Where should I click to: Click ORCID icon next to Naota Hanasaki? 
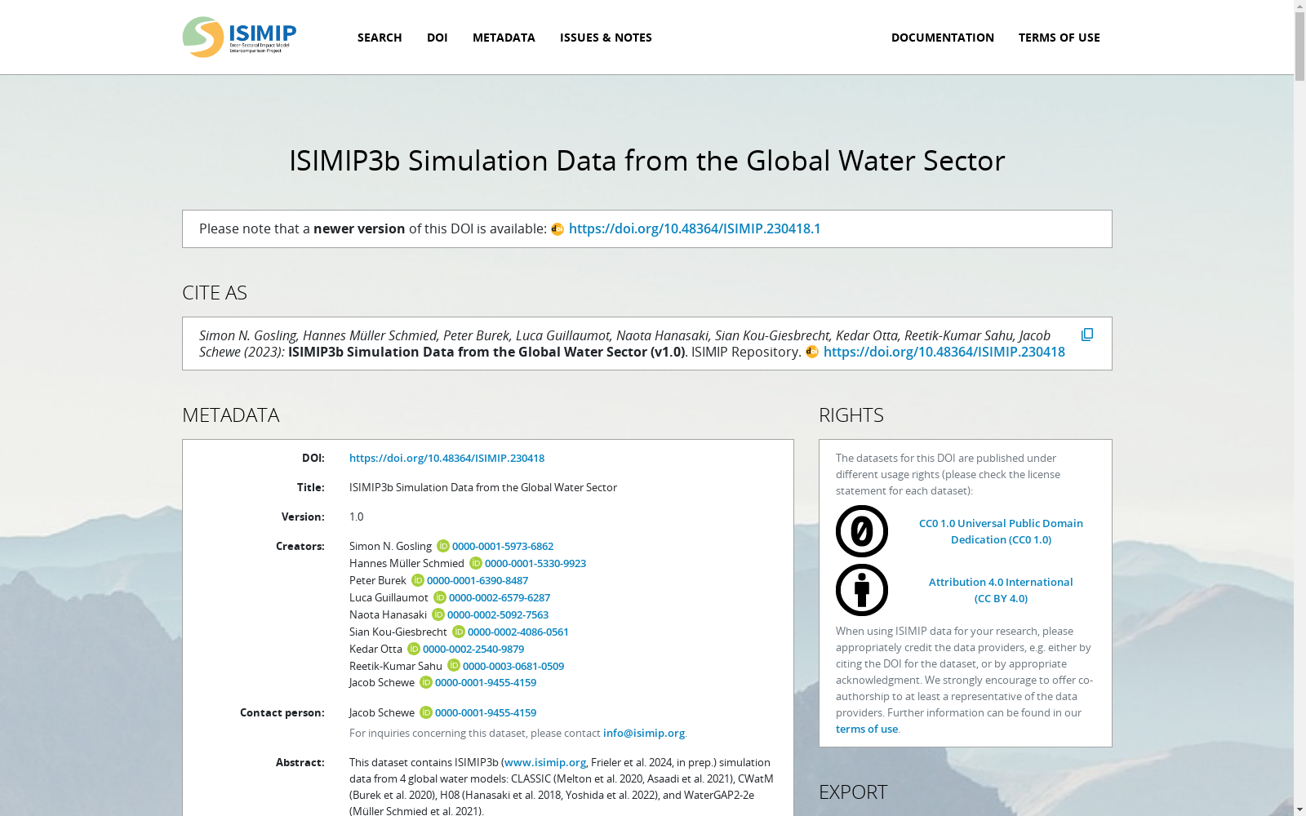point(438,614)
